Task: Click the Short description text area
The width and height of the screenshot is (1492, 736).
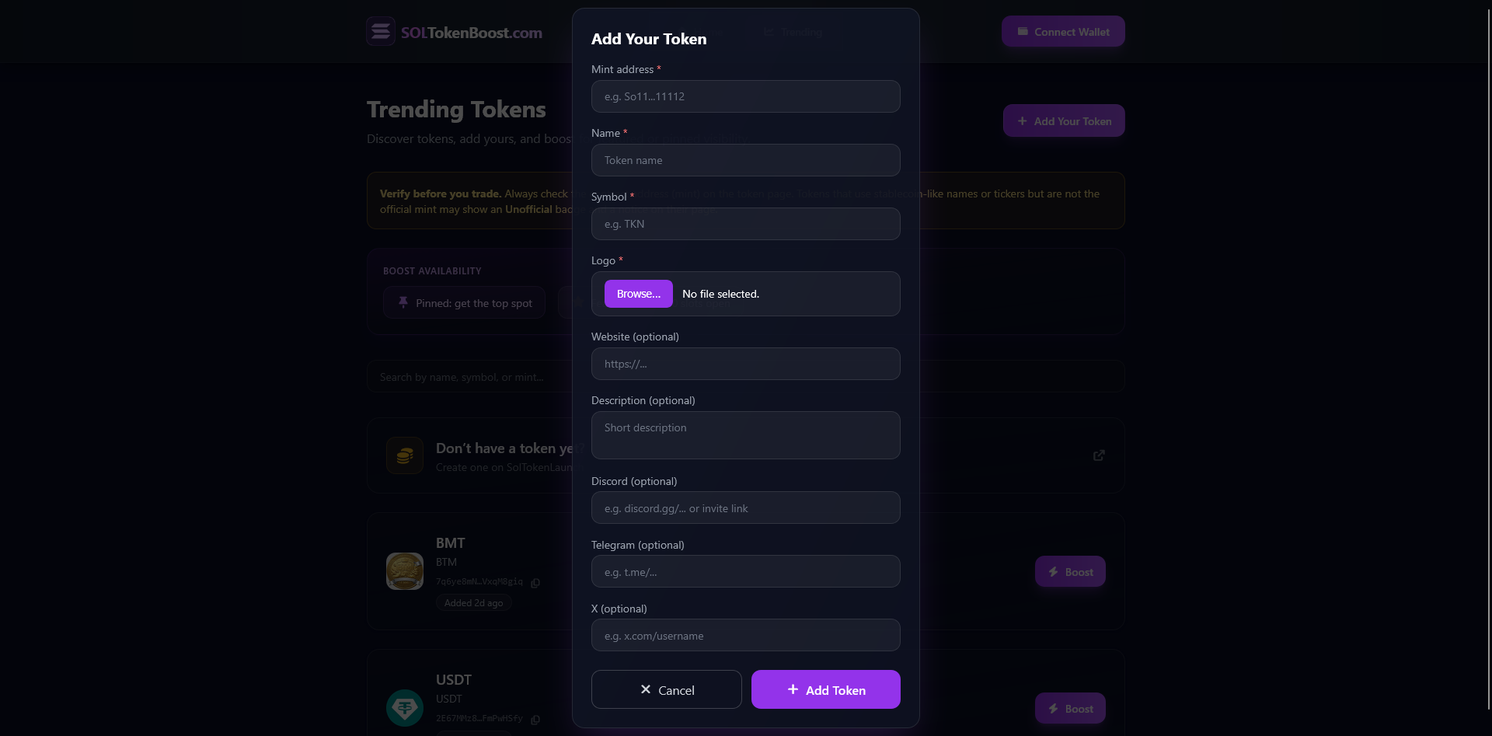Action: [x=745, y=435]
